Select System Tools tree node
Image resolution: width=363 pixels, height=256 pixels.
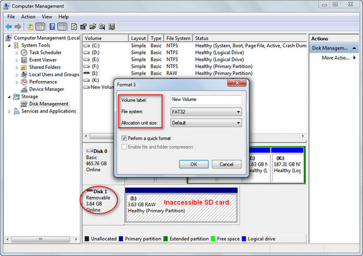coord(36,45)
